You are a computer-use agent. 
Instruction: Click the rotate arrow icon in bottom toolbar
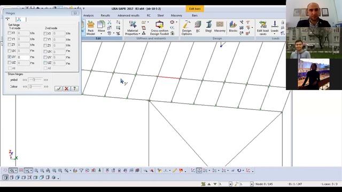tap(239, 171)
